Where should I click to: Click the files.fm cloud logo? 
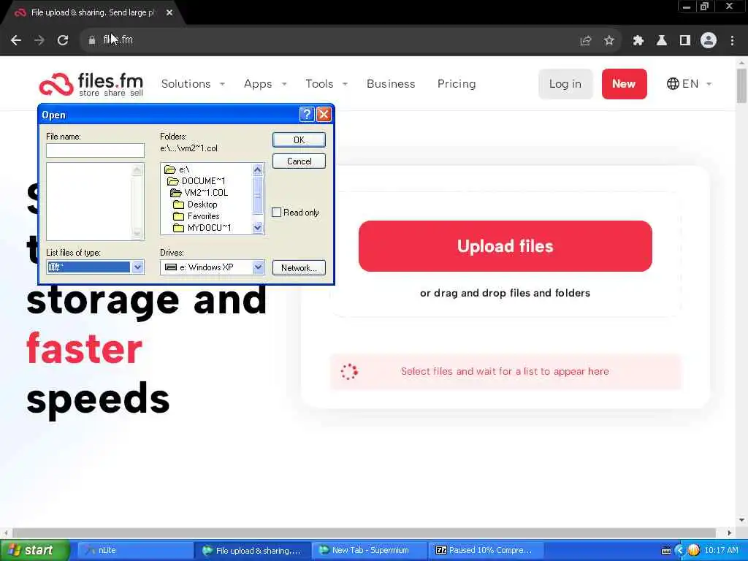click(x=91, y=85)
